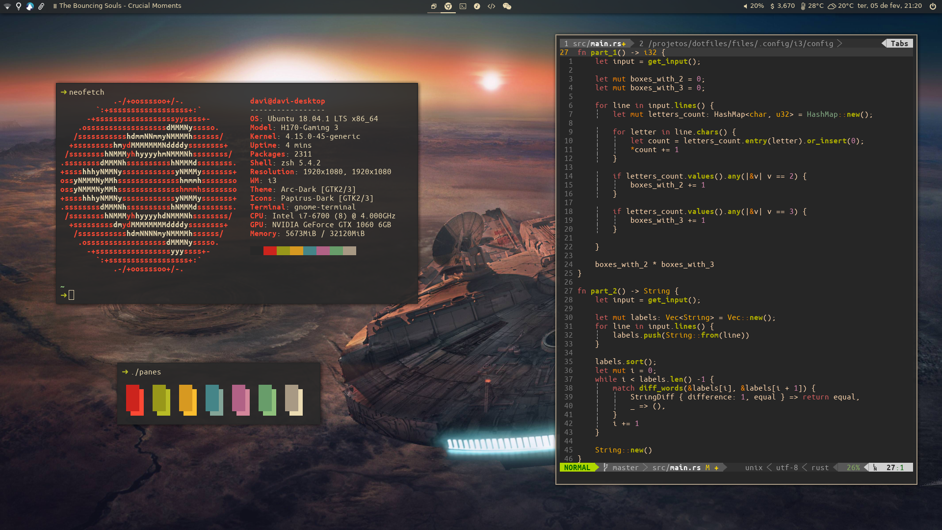
Task: Switch to the code workspace icon
Action: tap(491, 6)
